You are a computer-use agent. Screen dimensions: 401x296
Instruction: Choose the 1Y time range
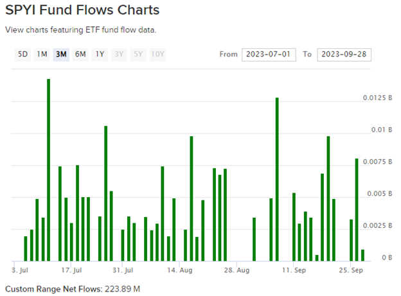(x=100, y=55)
